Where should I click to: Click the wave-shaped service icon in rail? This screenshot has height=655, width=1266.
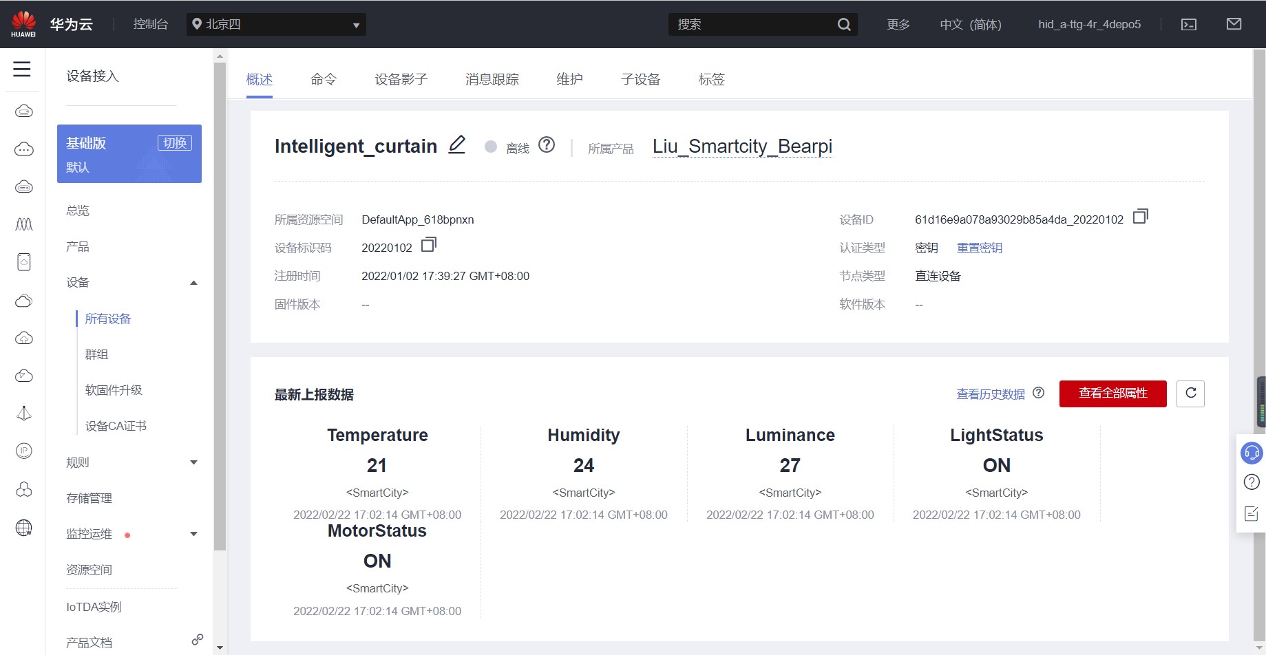[24, 224]
